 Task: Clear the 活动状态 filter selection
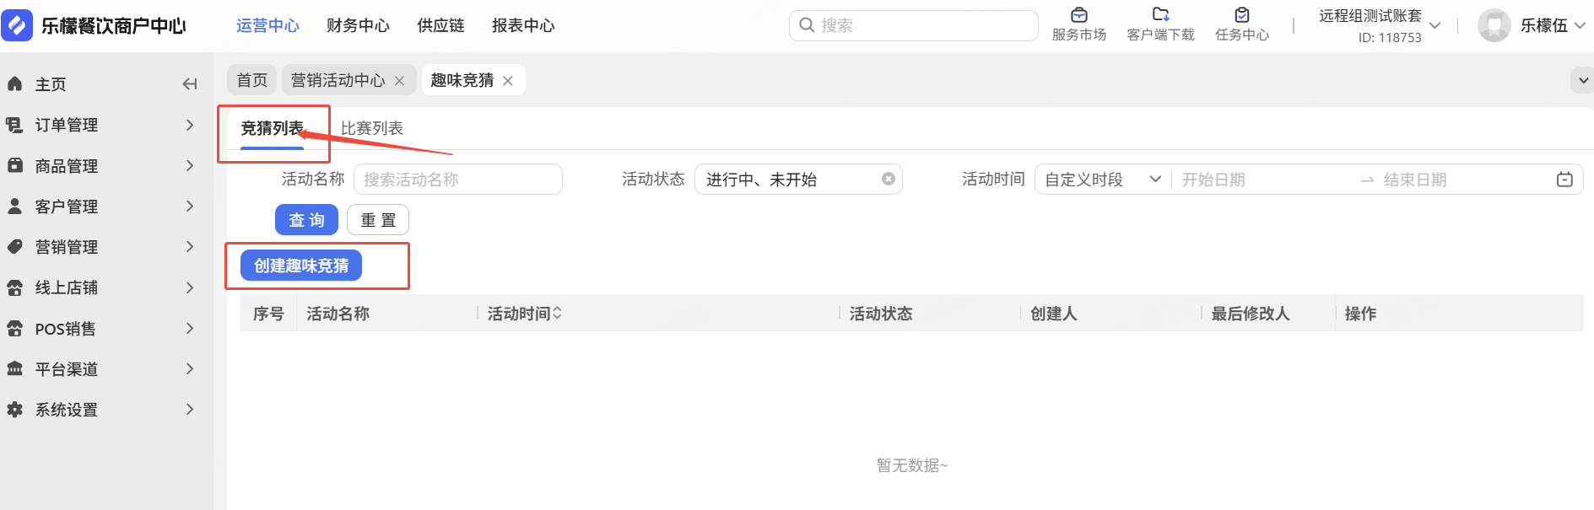pyautogui.click(x=888, y=180)
